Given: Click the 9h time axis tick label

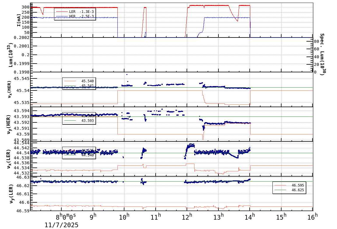Looking at the screenshot, I should point(93,216).
